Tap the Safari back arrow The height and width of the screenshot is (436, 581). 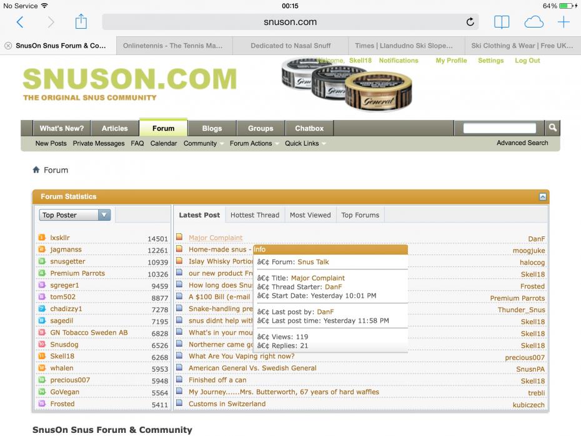point(20,23)
